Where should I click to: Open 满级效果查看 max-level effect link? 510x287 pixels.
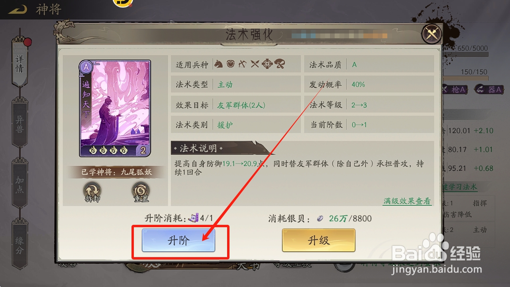click(x=407, y=201)
